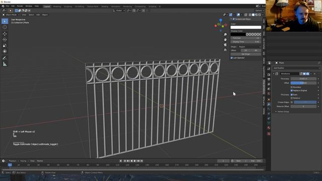Select solid viewport shading mode
The width and height of the screenshot is (322, 181).
coord(253,15)
